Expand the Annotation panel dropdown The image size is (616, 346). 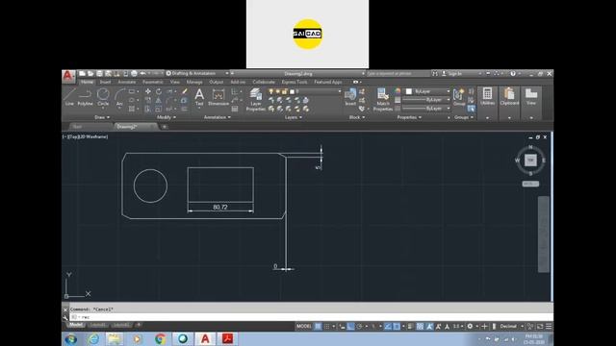[218, 117]
